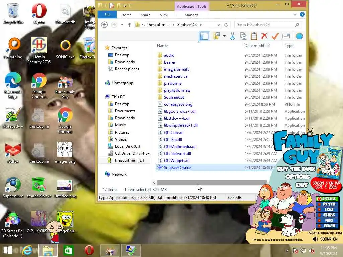The image size is (343, 257).
Task: Click the Rename field icon in toolbar
Action: [286, 36]
